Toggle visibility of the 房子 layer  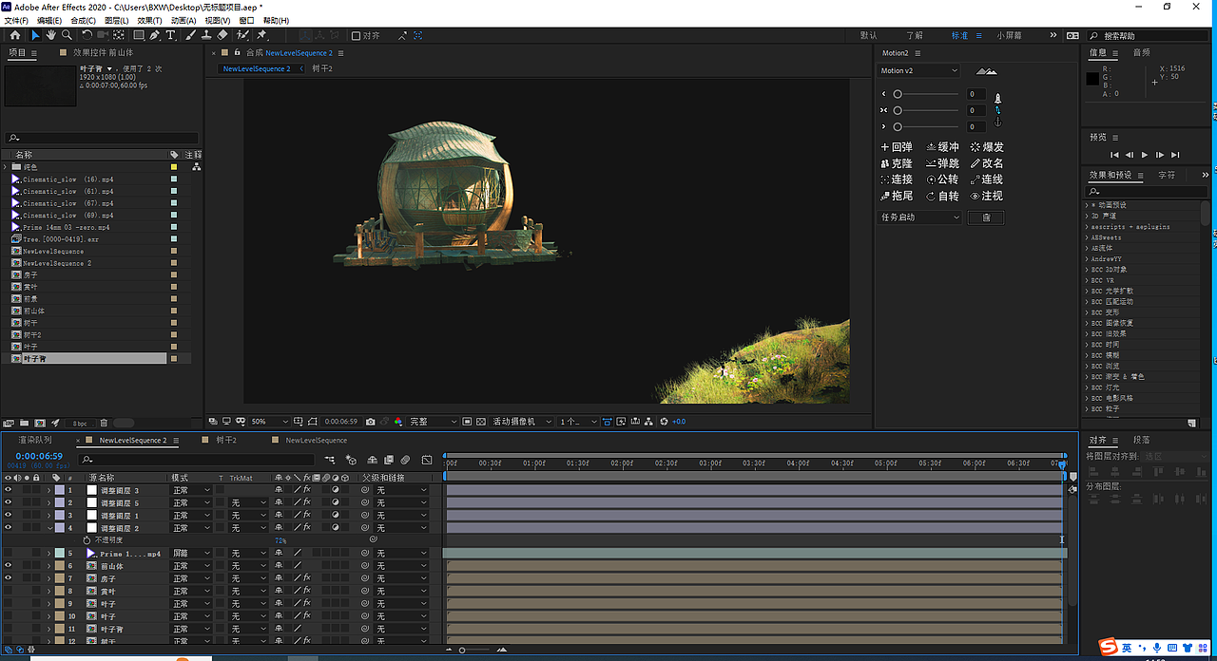[x=9, y=578]
